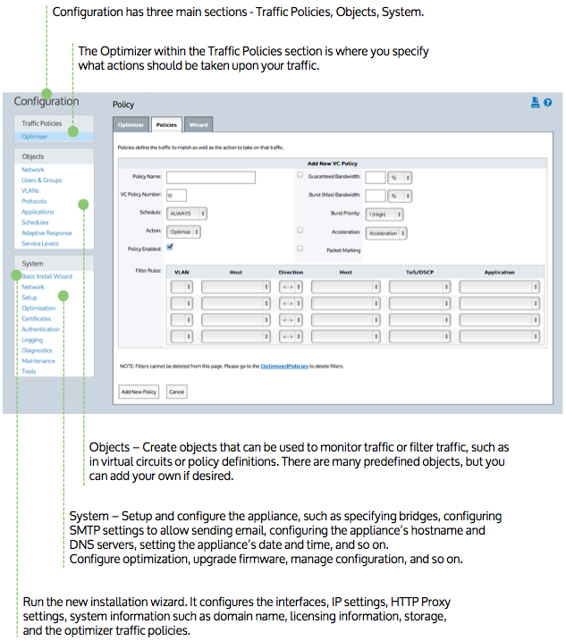Open Authentication in the sidebar
566x641 pixels.
point(40,330)
